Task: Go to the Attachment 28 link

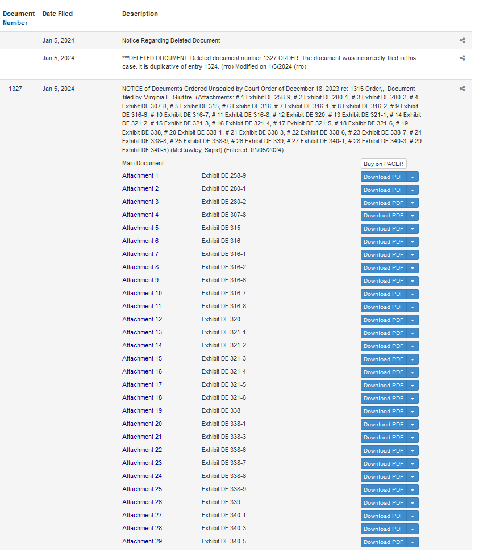Action: tap(142, 528)
